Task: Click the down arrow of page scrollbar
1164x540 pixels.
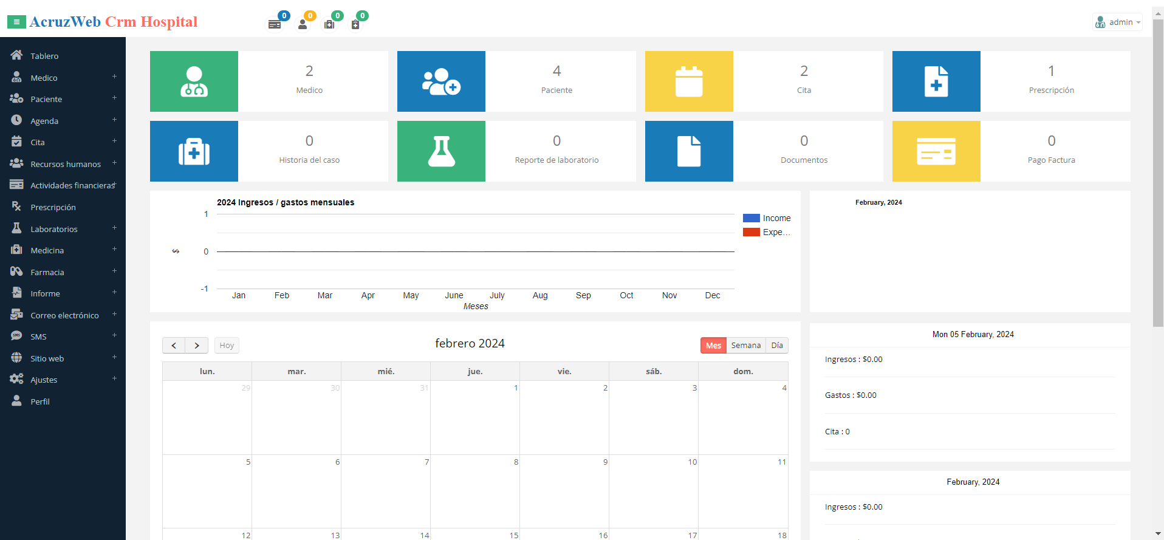Action: pos(1158,534)
